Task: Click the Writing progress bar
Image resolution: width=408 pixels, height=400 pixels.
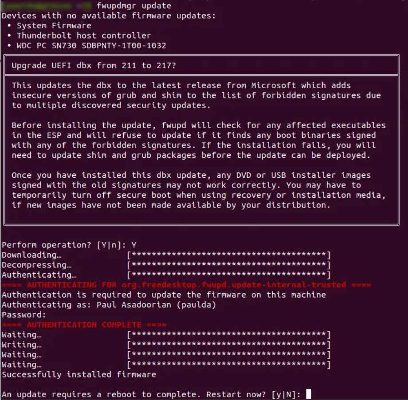Action: click(x=229, y=345)
